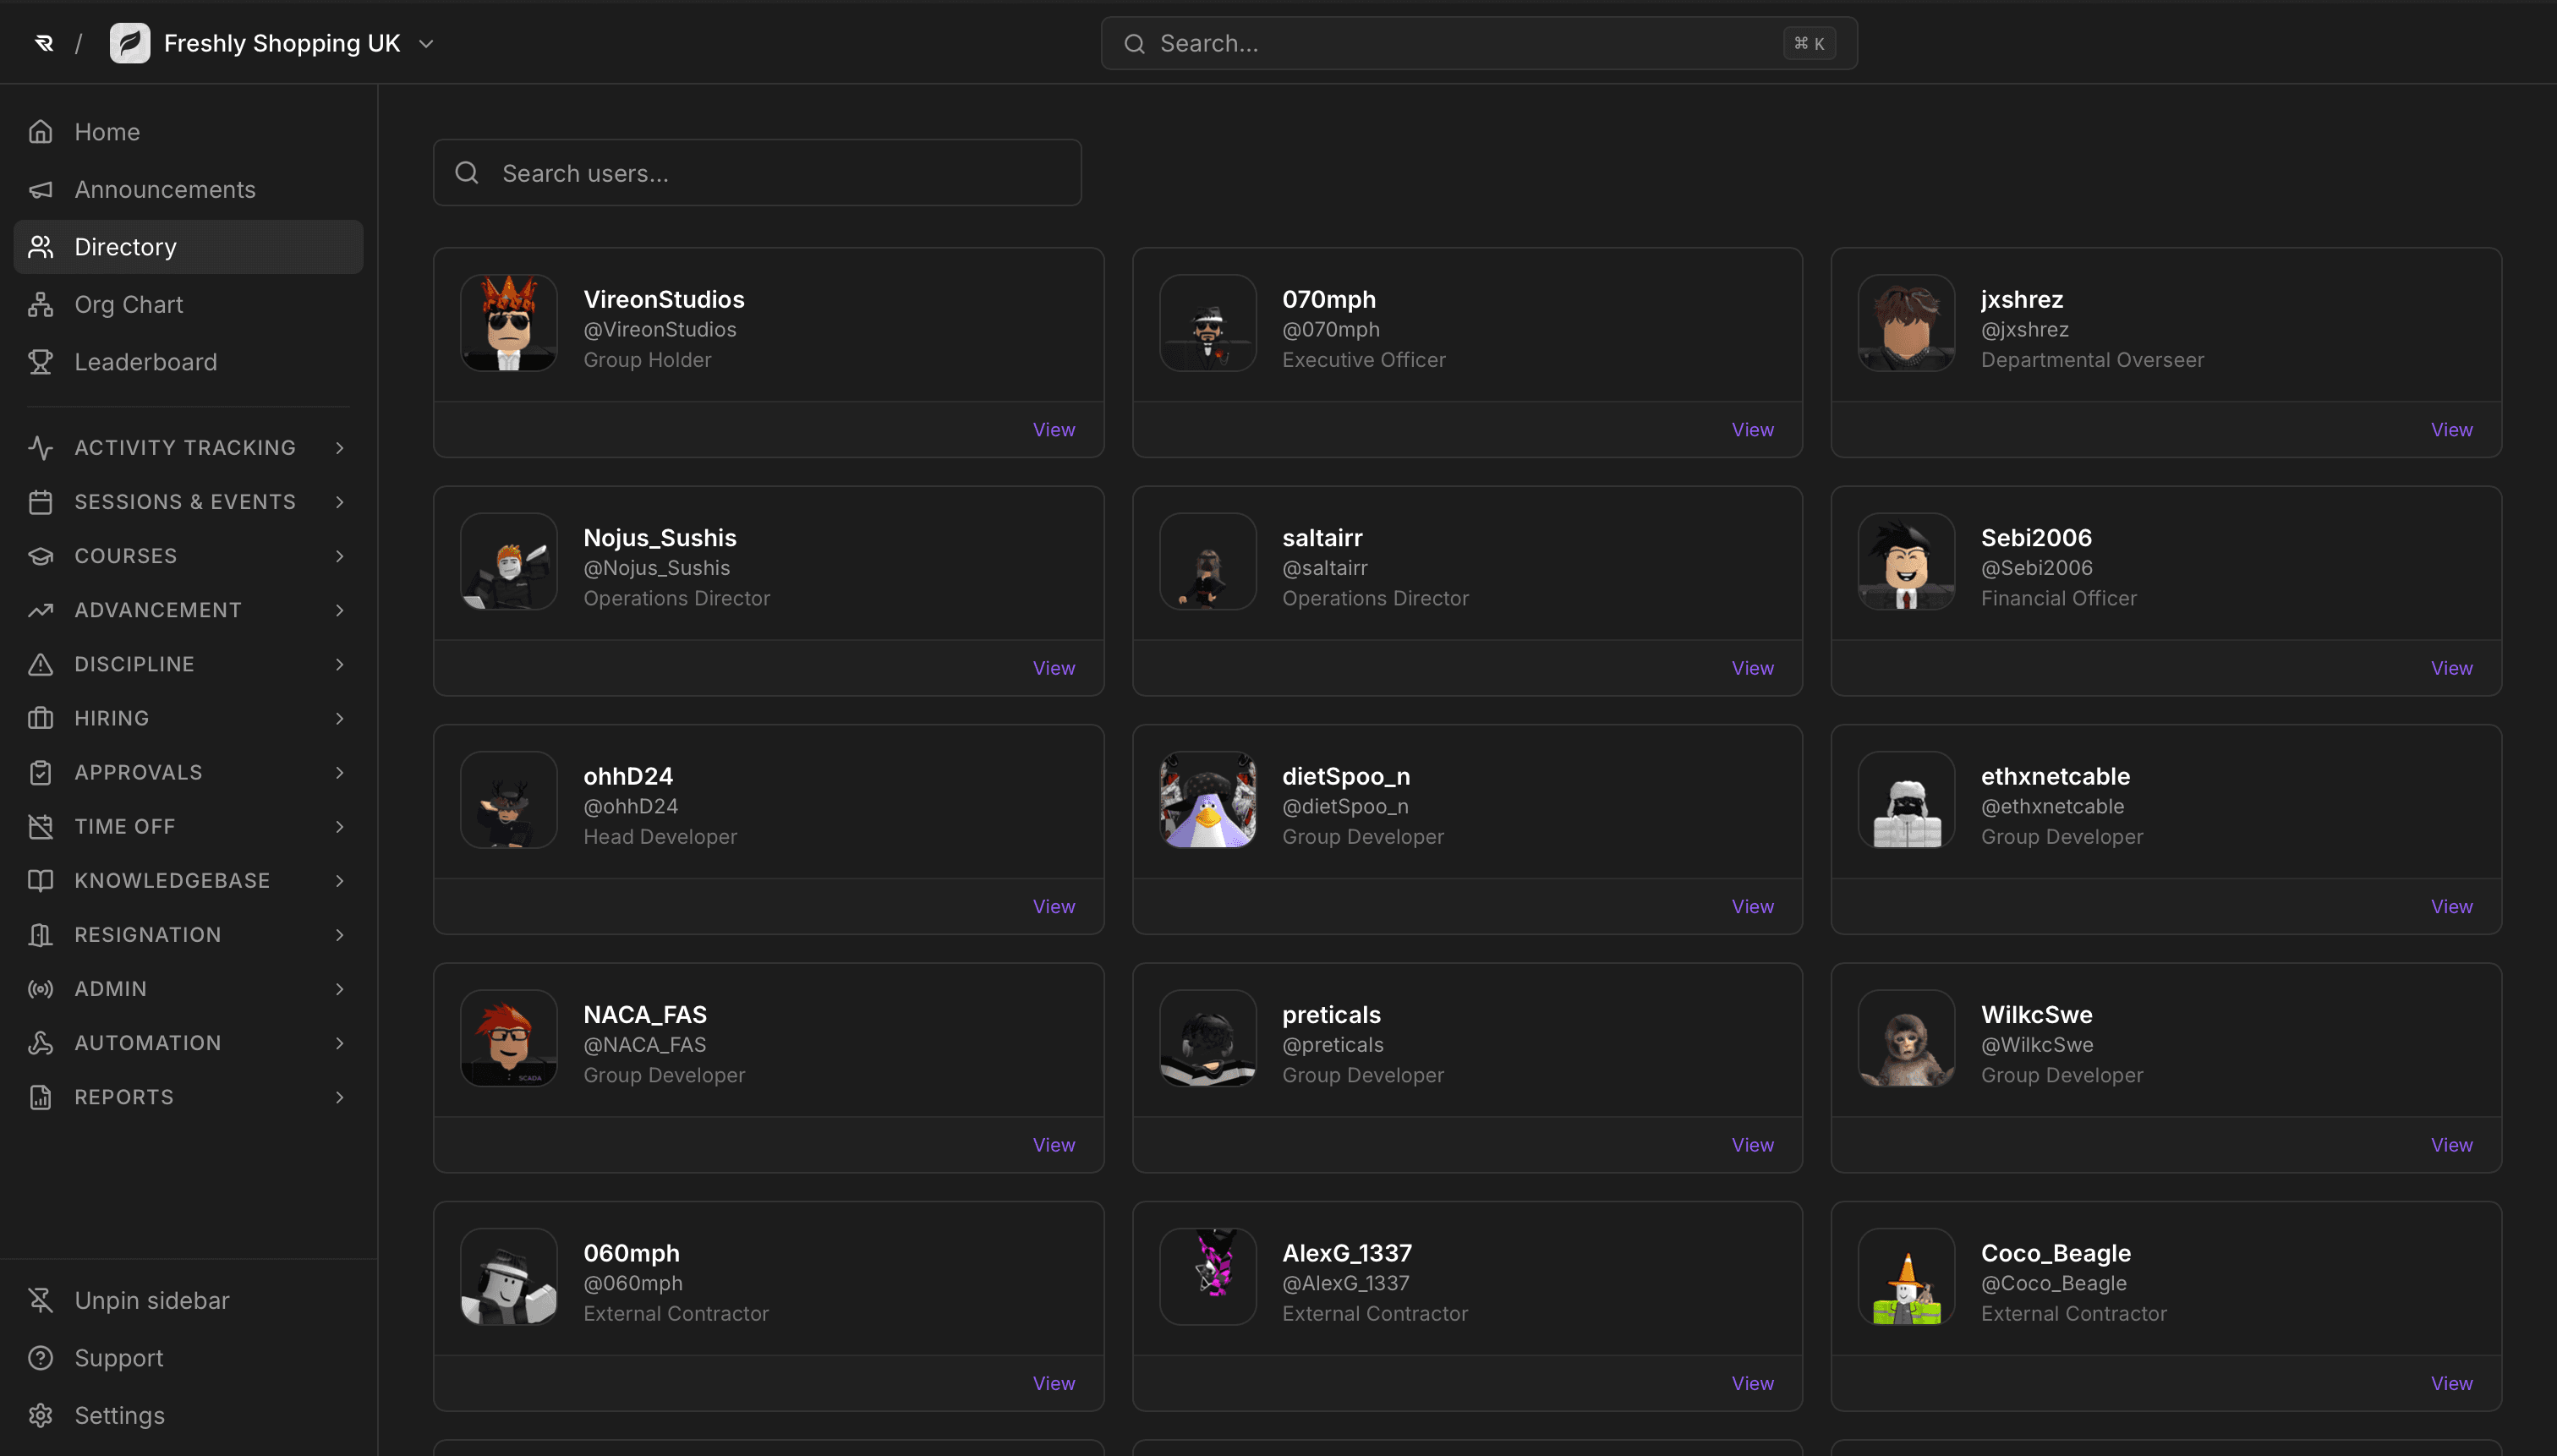This screenshot has height=1456, width=2557.
Task: Open the Org Chart page
Action: click(x=128, y=305)
